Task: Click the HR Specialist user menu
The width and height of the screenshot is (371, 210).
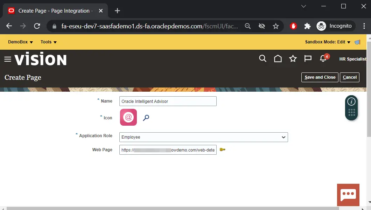Action: tap(352, 59)
